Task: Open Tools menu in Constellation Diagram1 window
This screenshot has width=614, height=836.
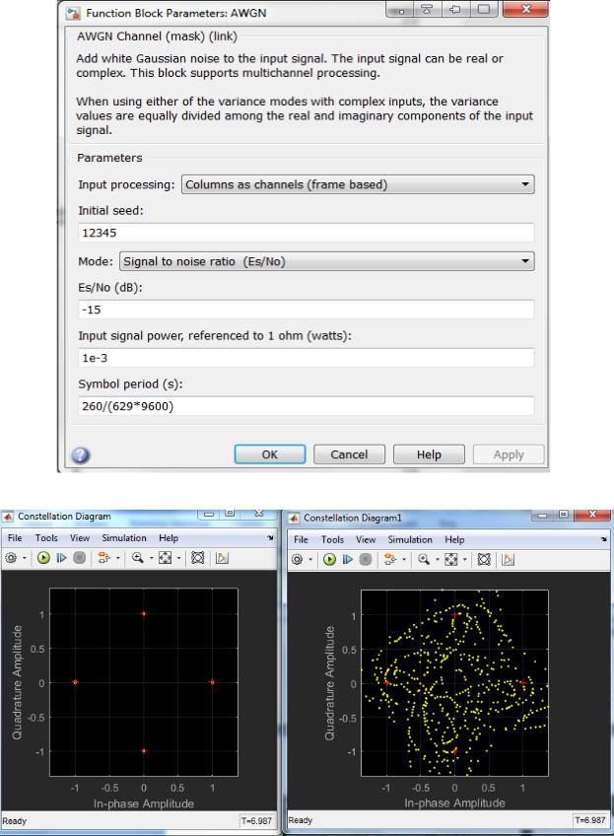Action: pyautogui.click(x=332, y=539)
